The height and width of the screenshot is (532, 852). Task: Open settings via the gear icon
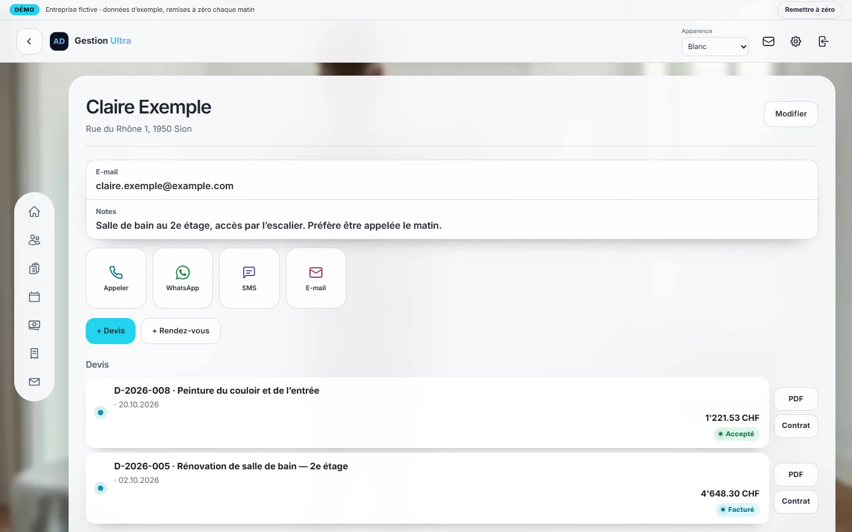[x=796, y=41]
